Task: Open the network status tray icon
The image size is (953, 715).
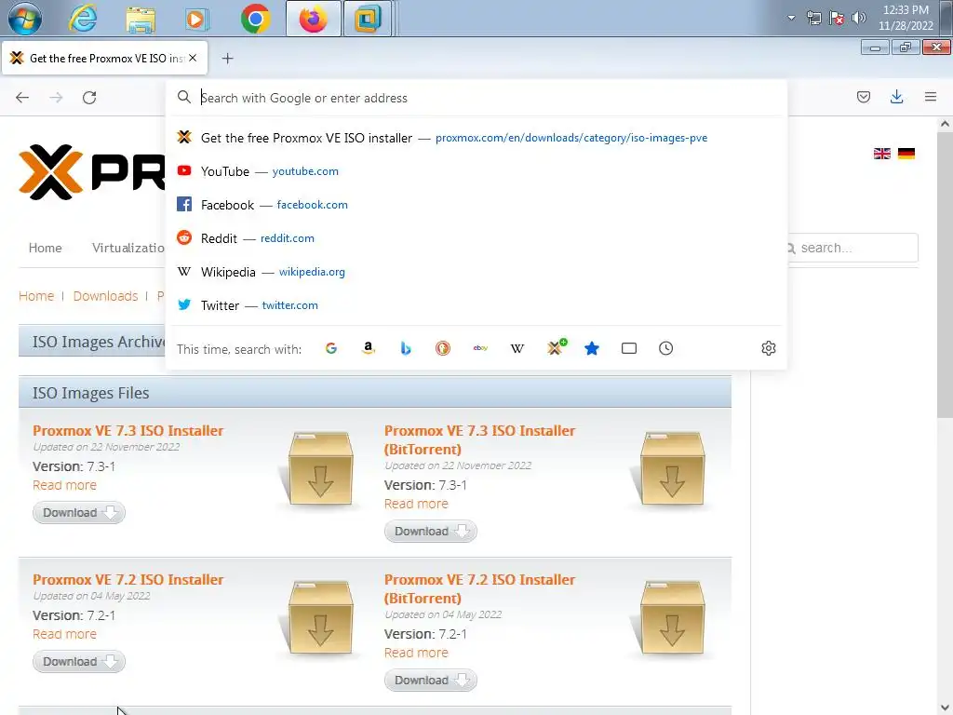Action: (813, 18)
